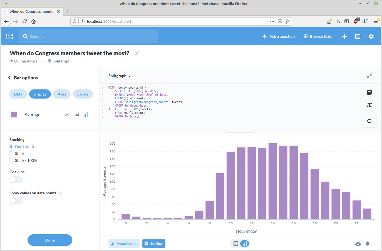Screen dimensions: 382x251
Task: Open the Firefox hamburger menu
Action: point(376,21)
